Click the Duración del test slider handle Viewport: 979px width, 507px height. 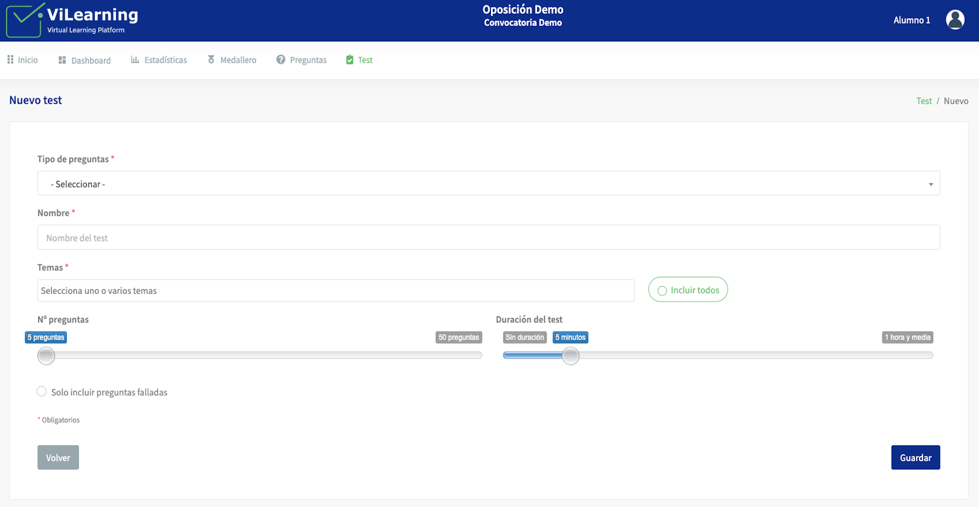click(570, 356)
